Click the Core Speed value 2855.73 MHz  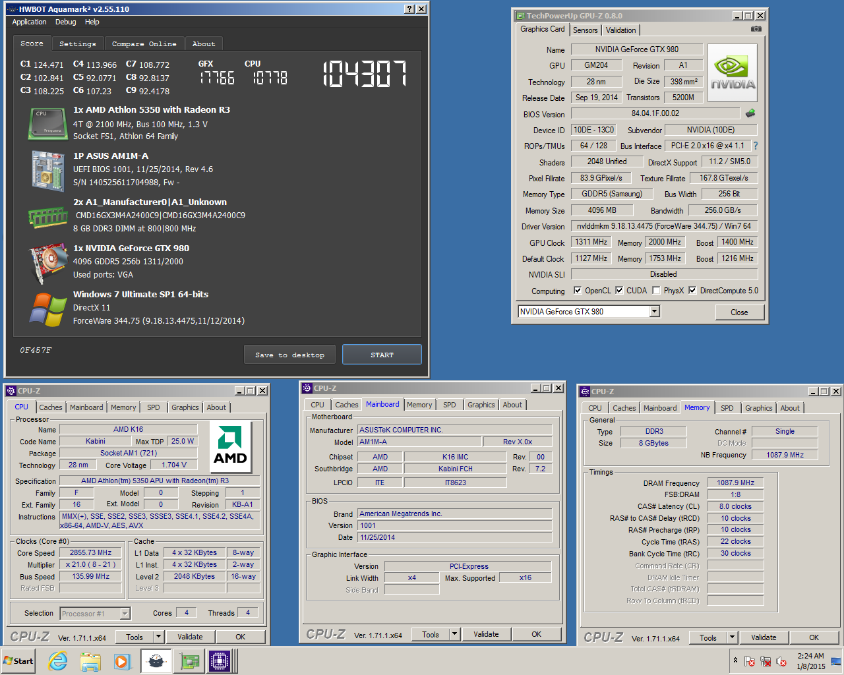[x=91, y=552]
